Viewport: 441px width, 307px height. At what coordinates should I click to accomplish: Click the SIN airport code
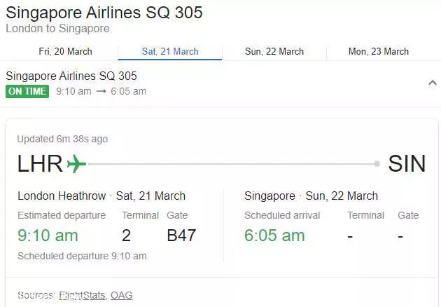tap(407, 163)
